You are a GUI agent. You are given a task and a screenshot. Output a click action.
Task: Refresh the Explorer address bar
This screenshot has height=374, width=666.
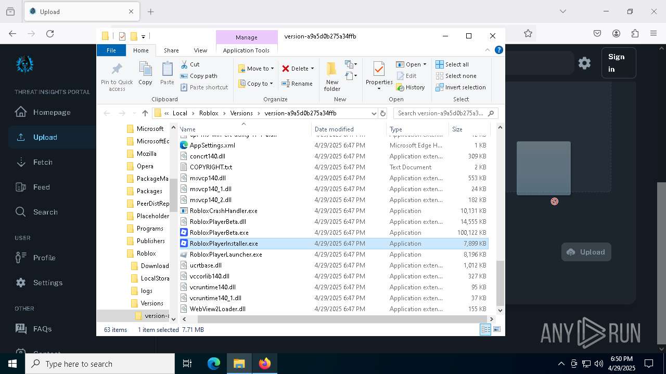coord(383,113)
